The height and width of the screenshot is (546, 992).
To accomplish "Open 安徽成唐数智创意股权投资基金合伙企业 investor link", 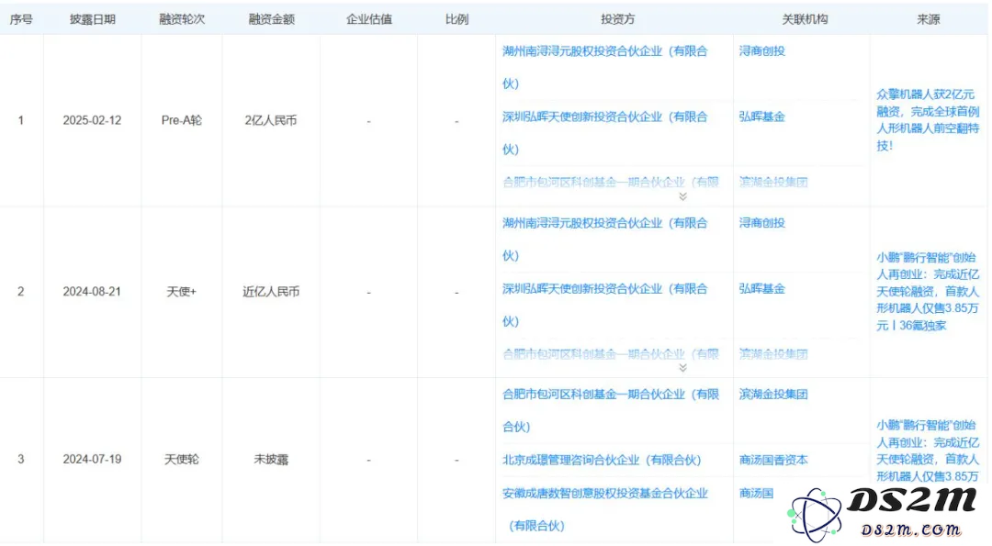I will click(604, 508).
